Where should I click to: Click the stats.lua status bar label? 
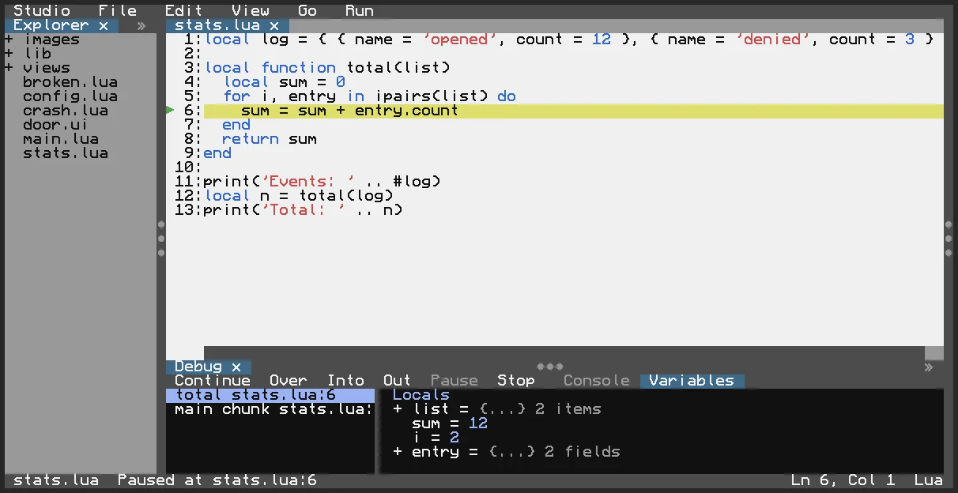click(x=56, y=480)
